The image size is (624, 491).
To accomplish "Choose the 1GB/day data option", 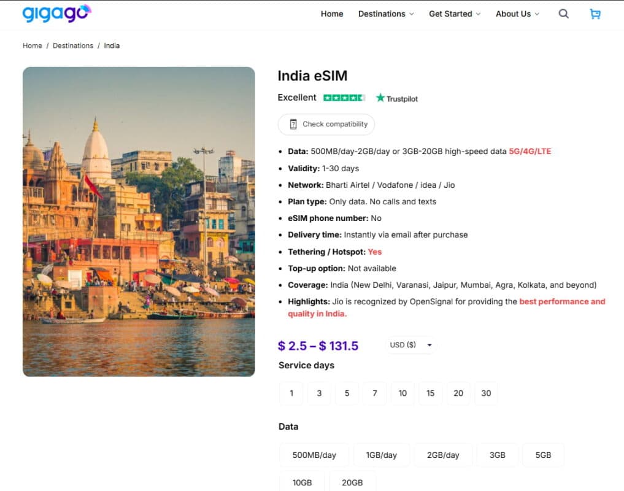I will coord(382,455).
